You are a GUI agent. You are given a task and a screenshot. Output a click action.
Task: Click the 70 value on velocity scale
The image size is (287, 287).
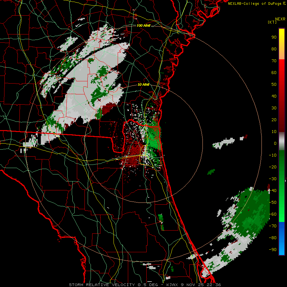274,61
